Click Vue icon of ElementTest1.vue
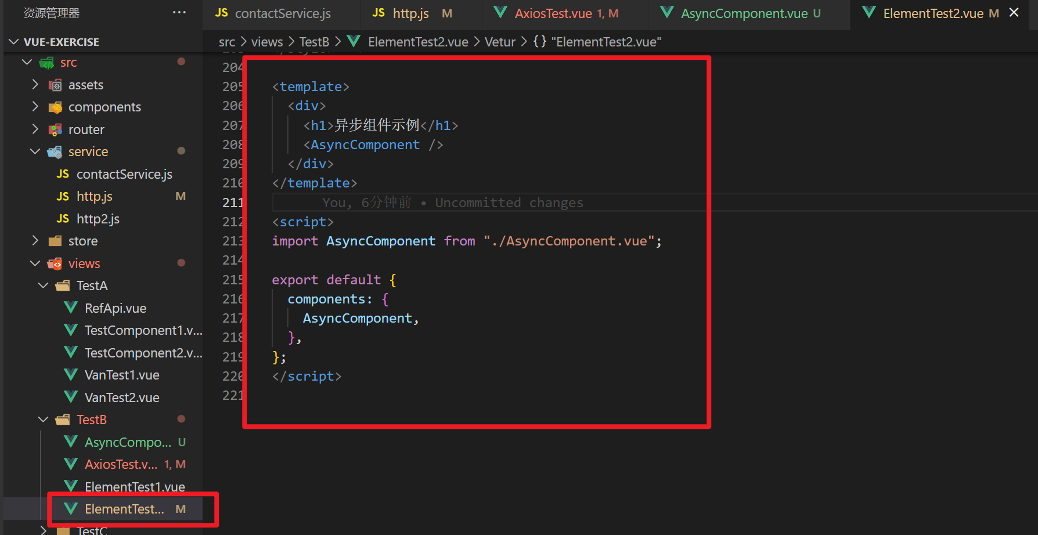This screenshot has height=535, width=1038. [x=71, y=486]
